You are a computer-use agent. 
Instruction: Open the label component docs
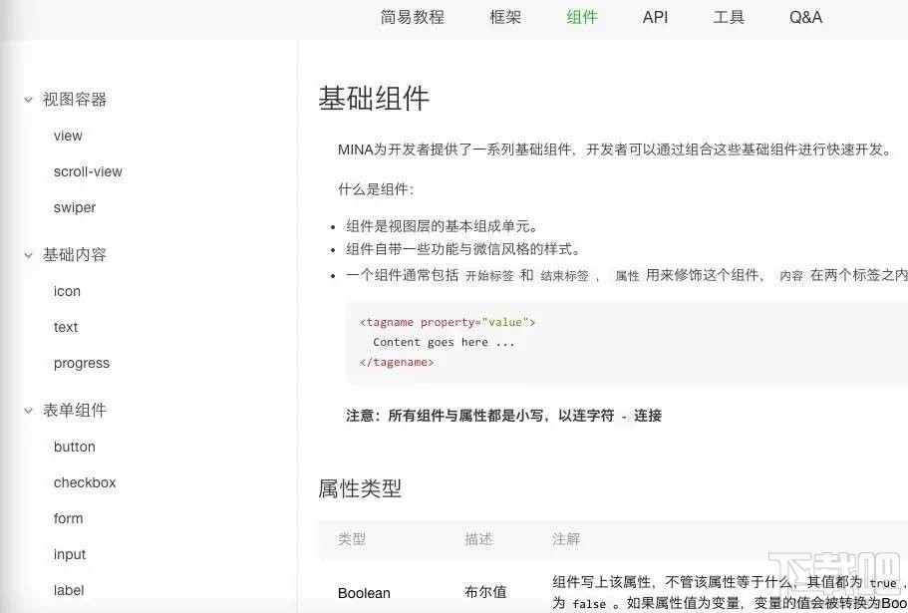click(68, 590)
